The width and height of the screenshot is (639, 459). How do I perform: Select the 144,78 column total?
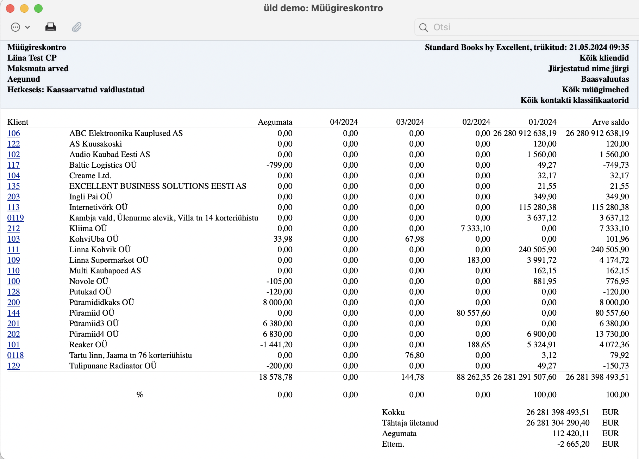point(413,377)
